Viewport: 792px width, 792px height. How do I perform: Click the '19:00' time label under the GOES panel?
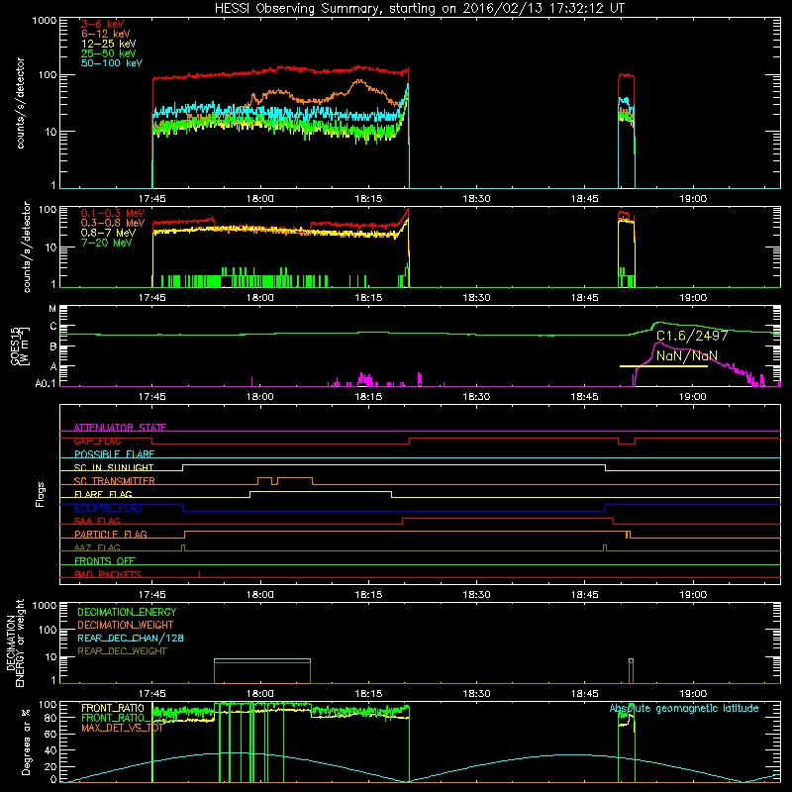[x=692, y=397]
